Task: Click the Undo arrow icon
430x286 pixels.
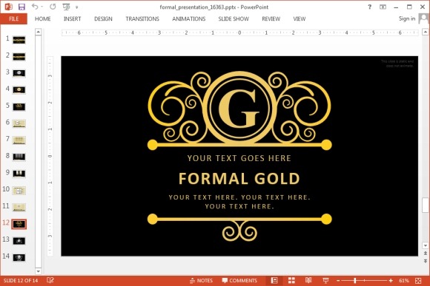Action: [35, 7]
